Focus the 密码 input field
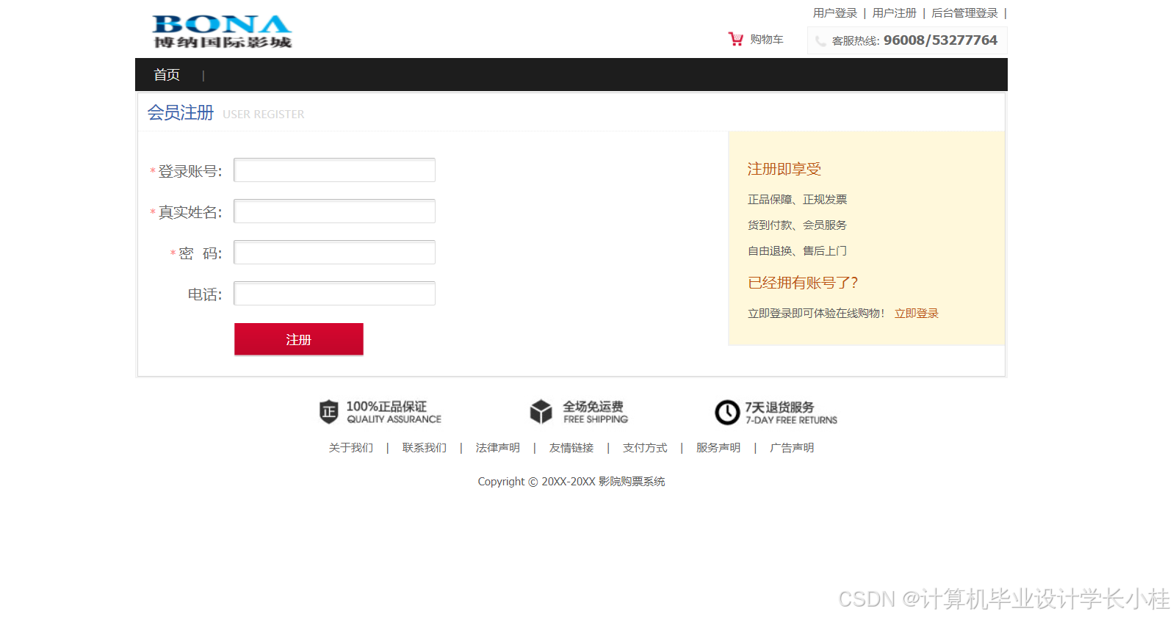Image resolution: width=1173 pixels, height=619 pixels. point(334,253)
